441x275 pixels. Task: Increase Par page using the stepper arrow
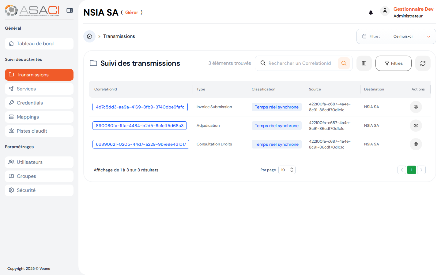pos(292,168)
